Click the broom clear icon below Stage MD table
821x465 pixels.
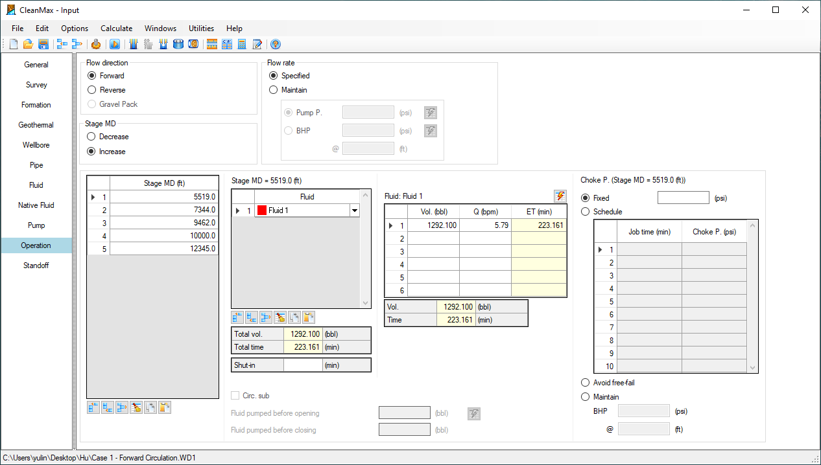point(136,407)
